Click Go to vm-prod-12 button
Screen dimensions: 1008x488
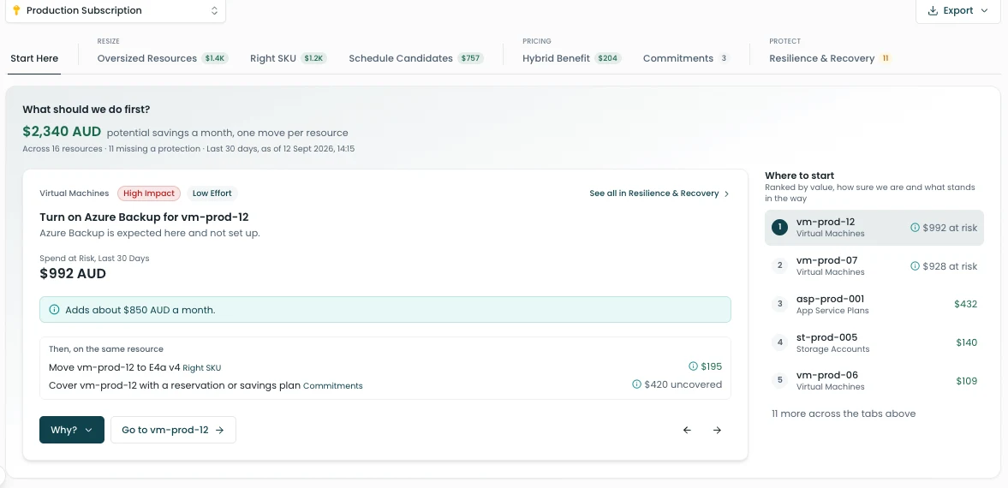(x=173, y=430)
